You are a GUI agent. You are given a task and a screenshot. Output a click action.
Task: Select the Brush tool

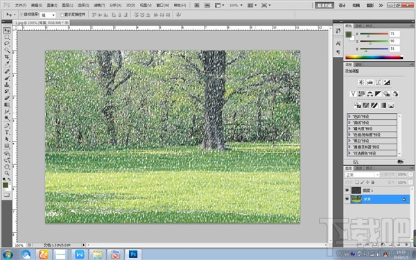coord(7,78)
